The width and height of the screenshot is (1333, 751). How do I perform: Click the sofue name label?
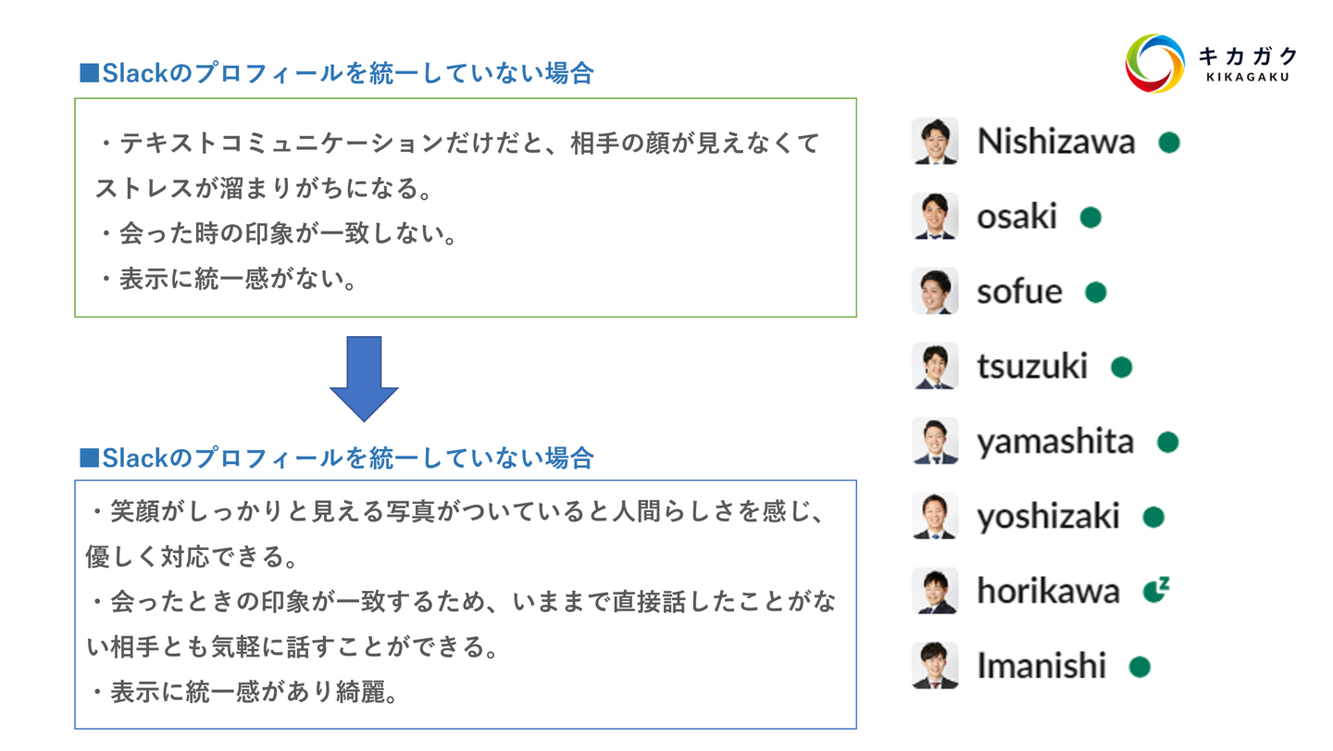click(1019, 292)
